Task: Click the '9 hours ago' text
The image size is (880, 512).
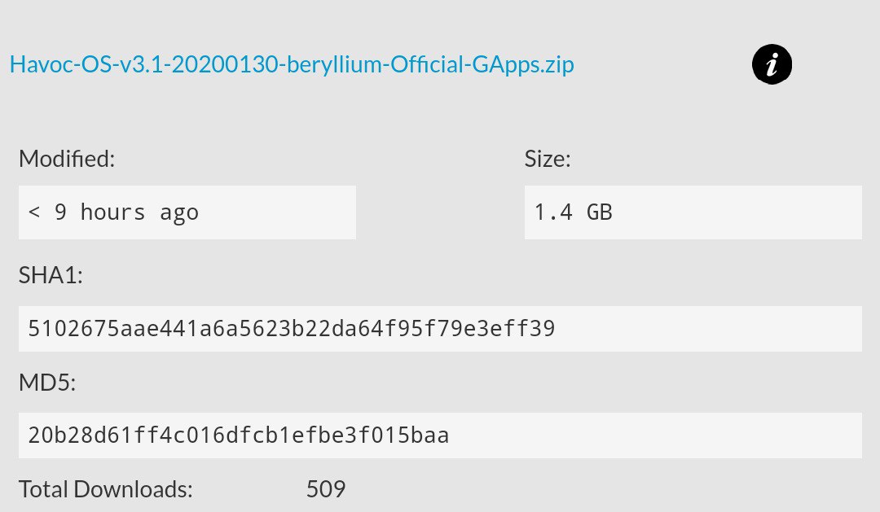Action: pos(126,212)
